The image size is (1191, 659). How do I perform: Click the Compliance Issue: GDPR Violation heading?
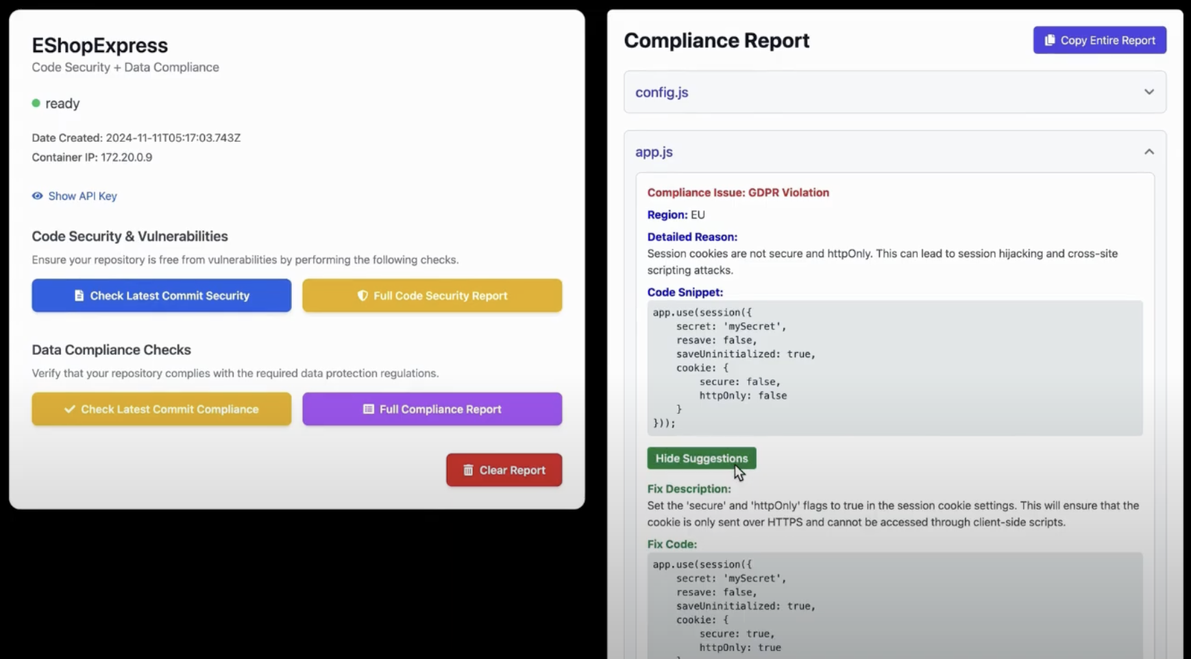coord(738,192)
